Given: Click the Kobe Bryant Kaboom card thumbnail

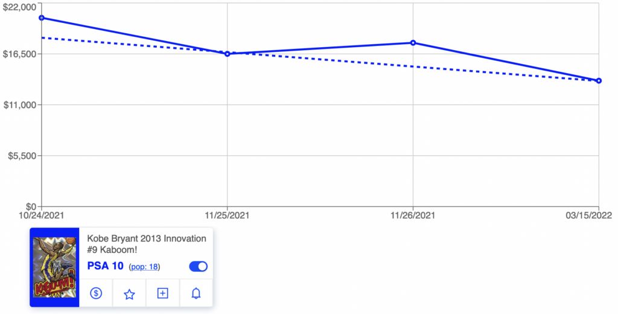Looking at the screenshot, I should pos(54,267).
